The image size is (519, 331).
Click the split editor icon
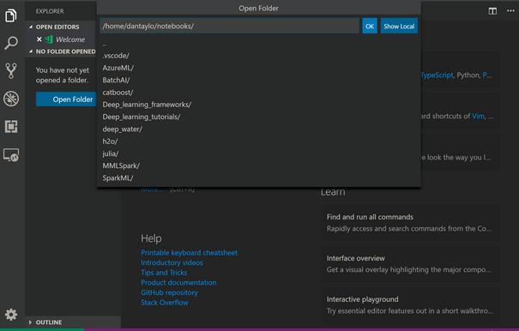[x=492, y=11]
